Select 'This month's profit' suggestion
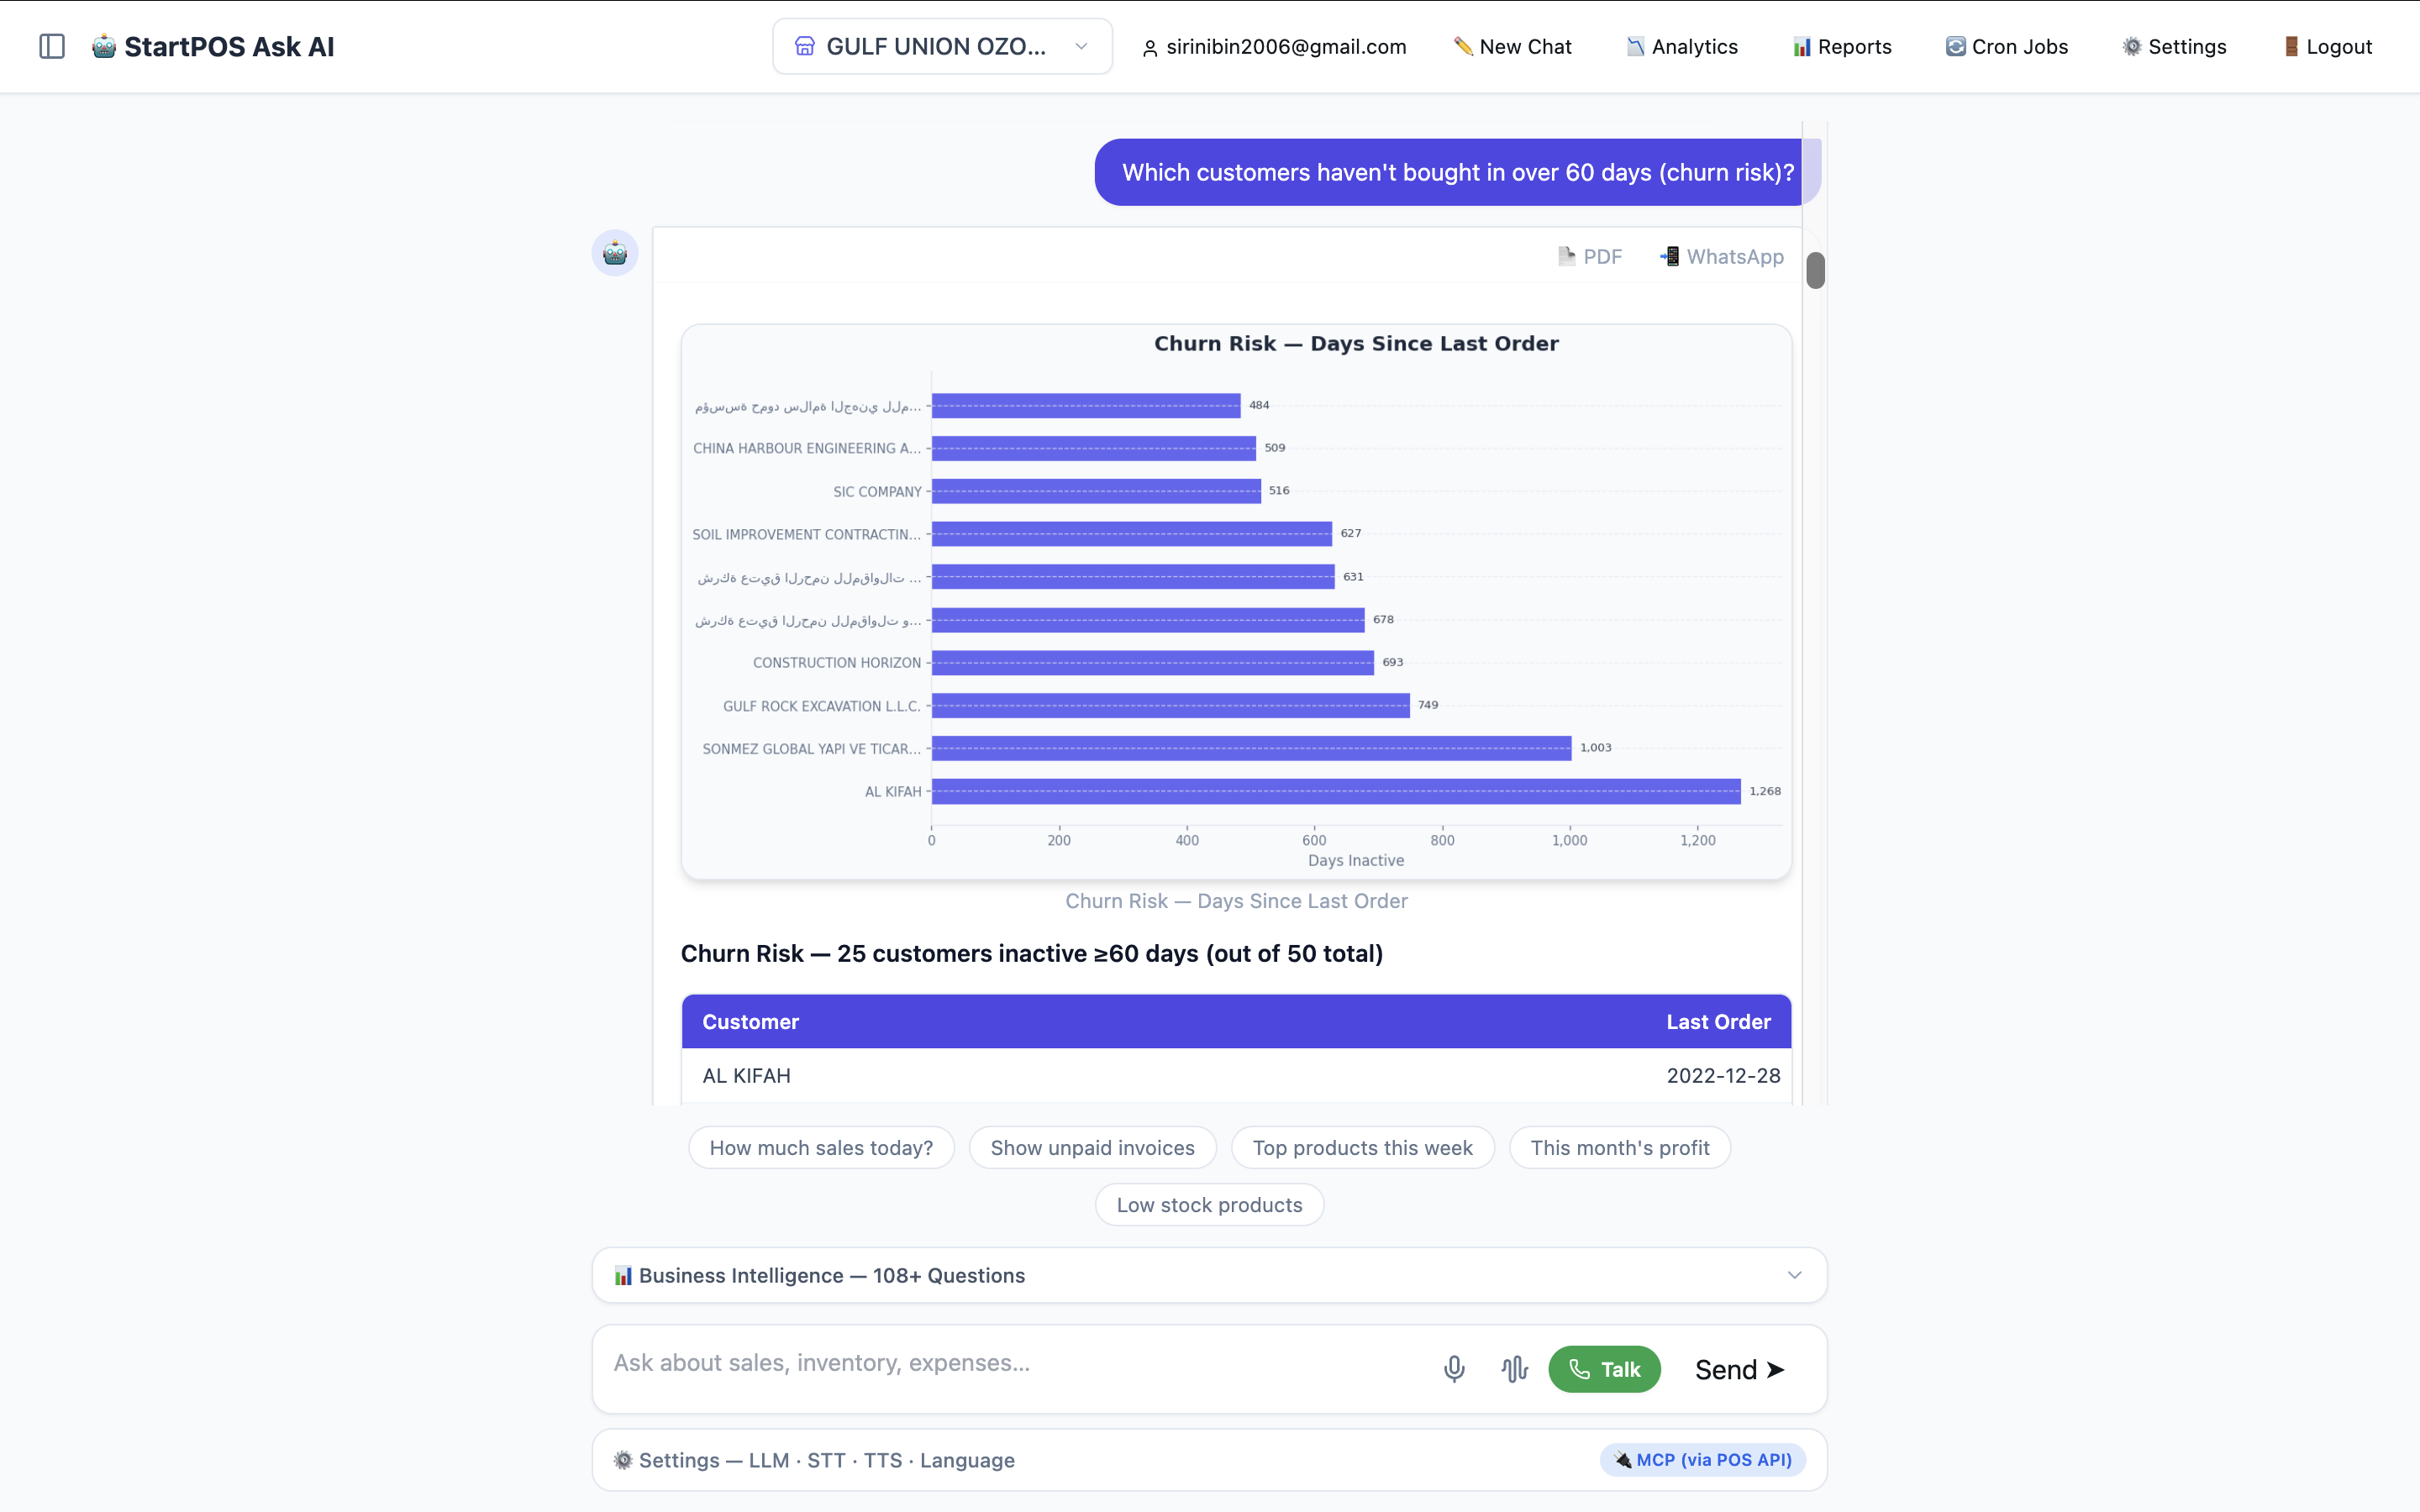 pyautogui.click(x=1619, y=1148)
